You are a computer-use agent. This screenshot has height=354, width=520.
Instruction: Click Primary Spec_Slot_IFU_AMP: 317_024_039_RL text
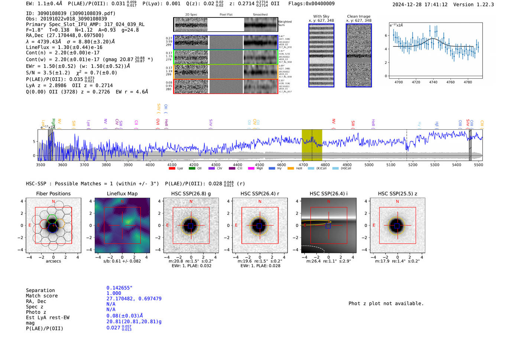[x=85, y=25]
